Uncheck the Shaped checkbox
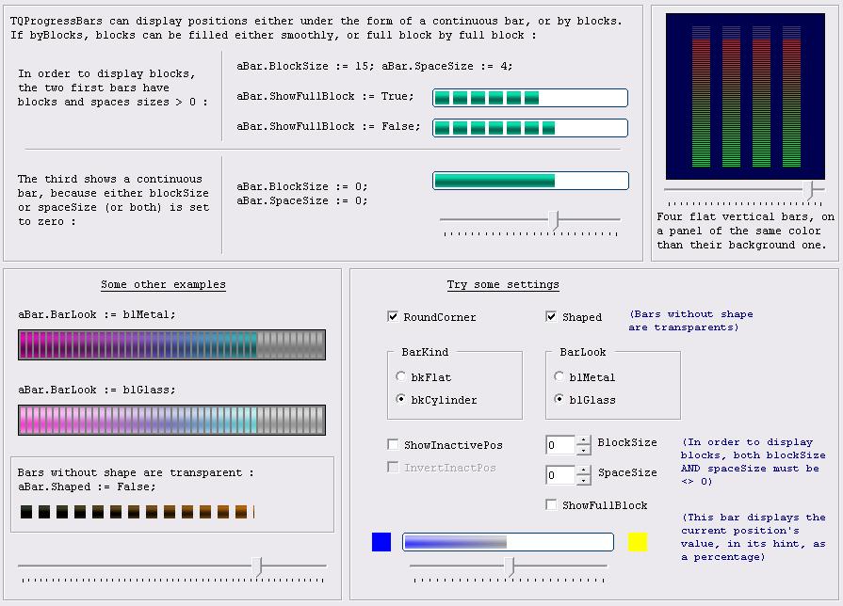The image size is (843, 606). click(x=551, y=317)
